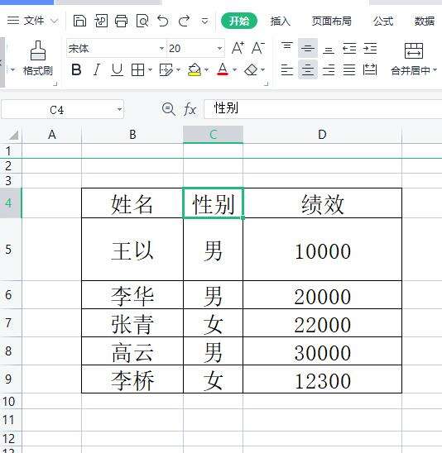Expand quick access toolbar customize arrow

204,21
